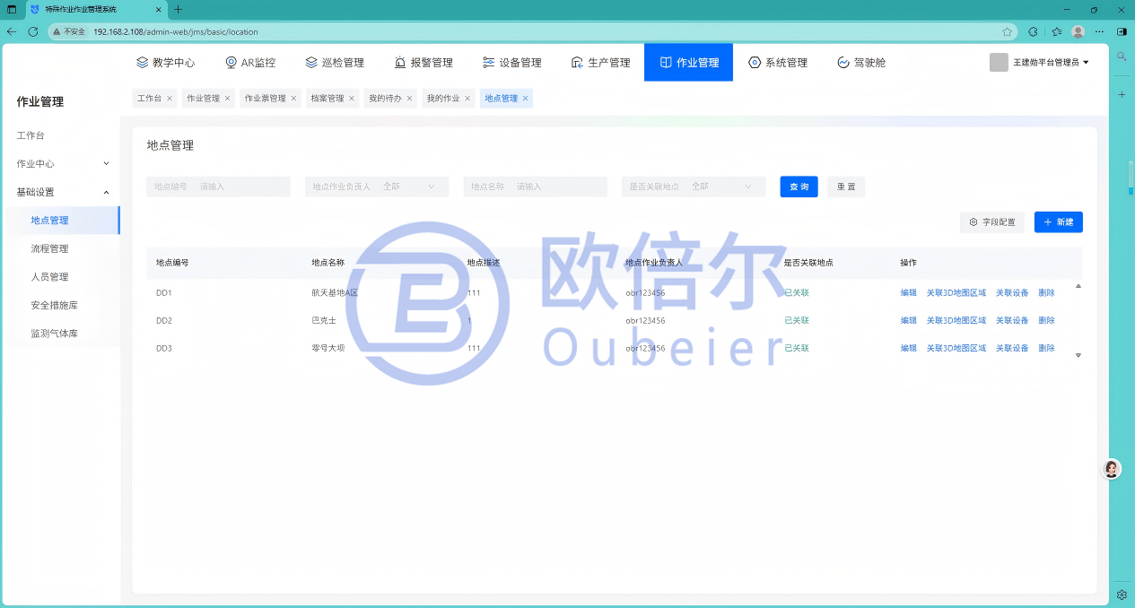
Task: Click the 字段配置 gear icon
Action: tap(973, 221)
